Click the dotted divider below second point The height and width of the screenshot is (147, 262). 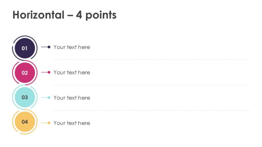pos(151,85)
